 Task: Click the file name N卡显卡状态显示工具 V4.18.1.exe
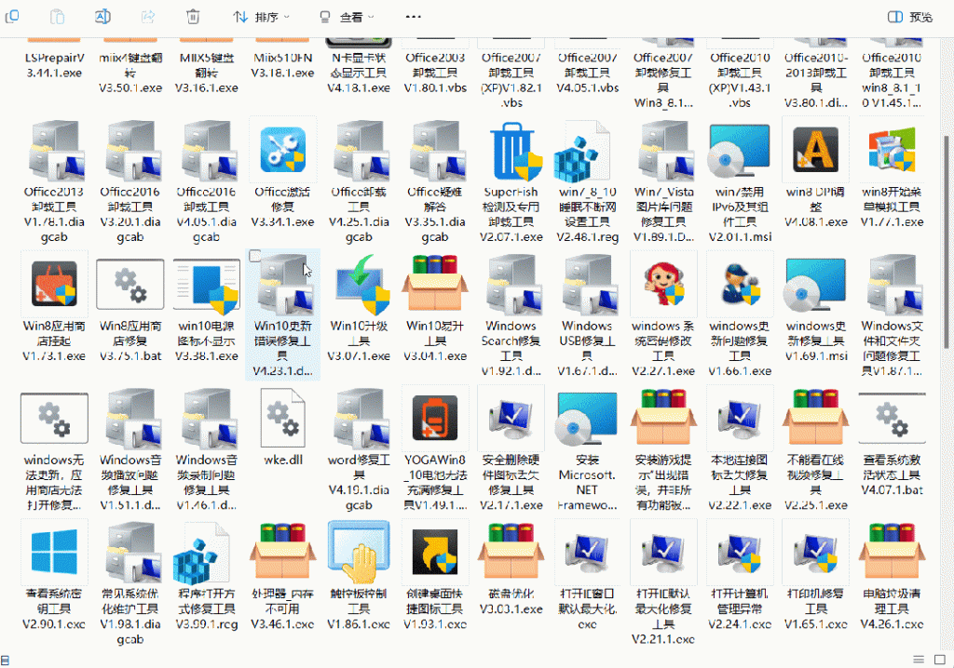point(359,73)
